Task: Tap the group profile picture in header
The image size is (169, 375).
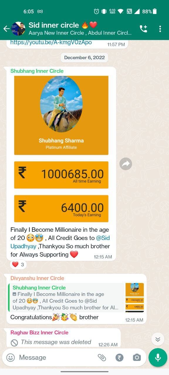Action: 18,29
